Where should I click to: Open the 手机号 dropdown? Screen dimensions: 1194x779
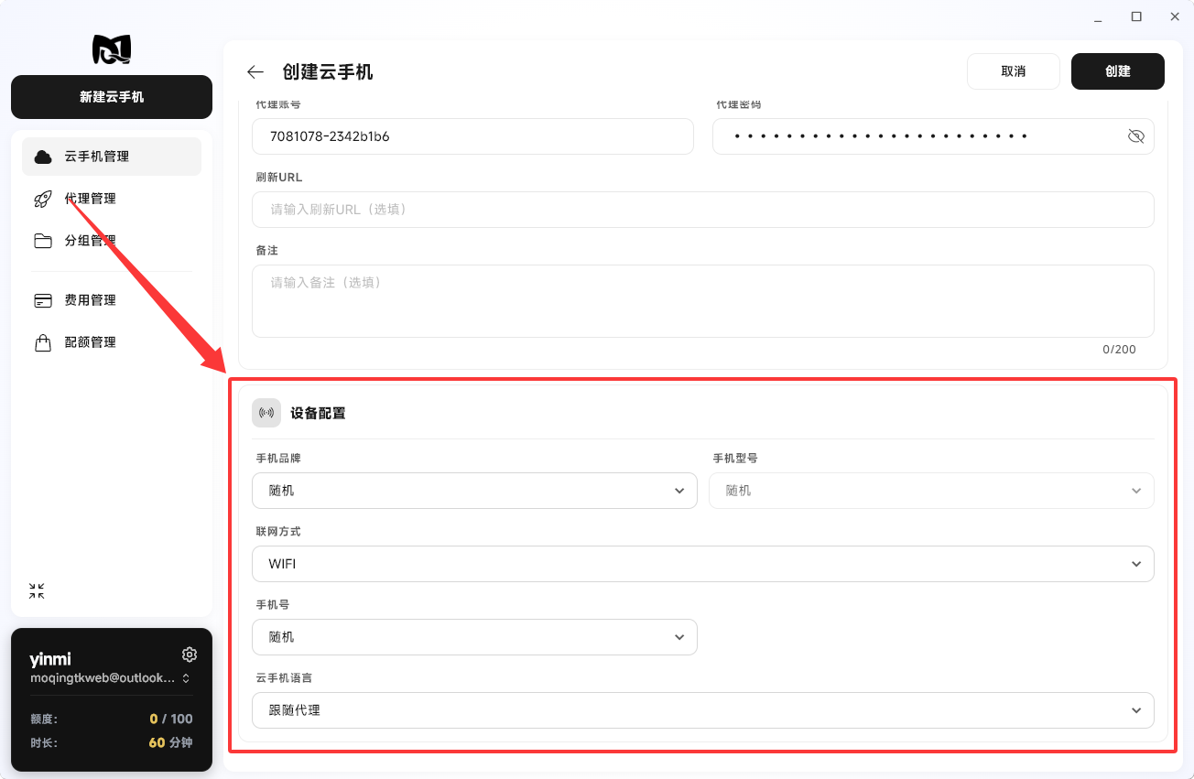[474, 637]
